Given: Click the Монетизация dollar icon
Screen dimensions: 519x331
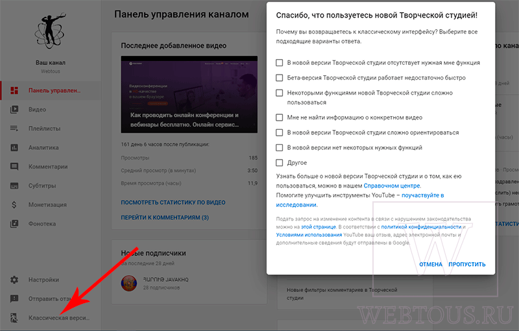Looking at the screenshot, I should 14,204.
